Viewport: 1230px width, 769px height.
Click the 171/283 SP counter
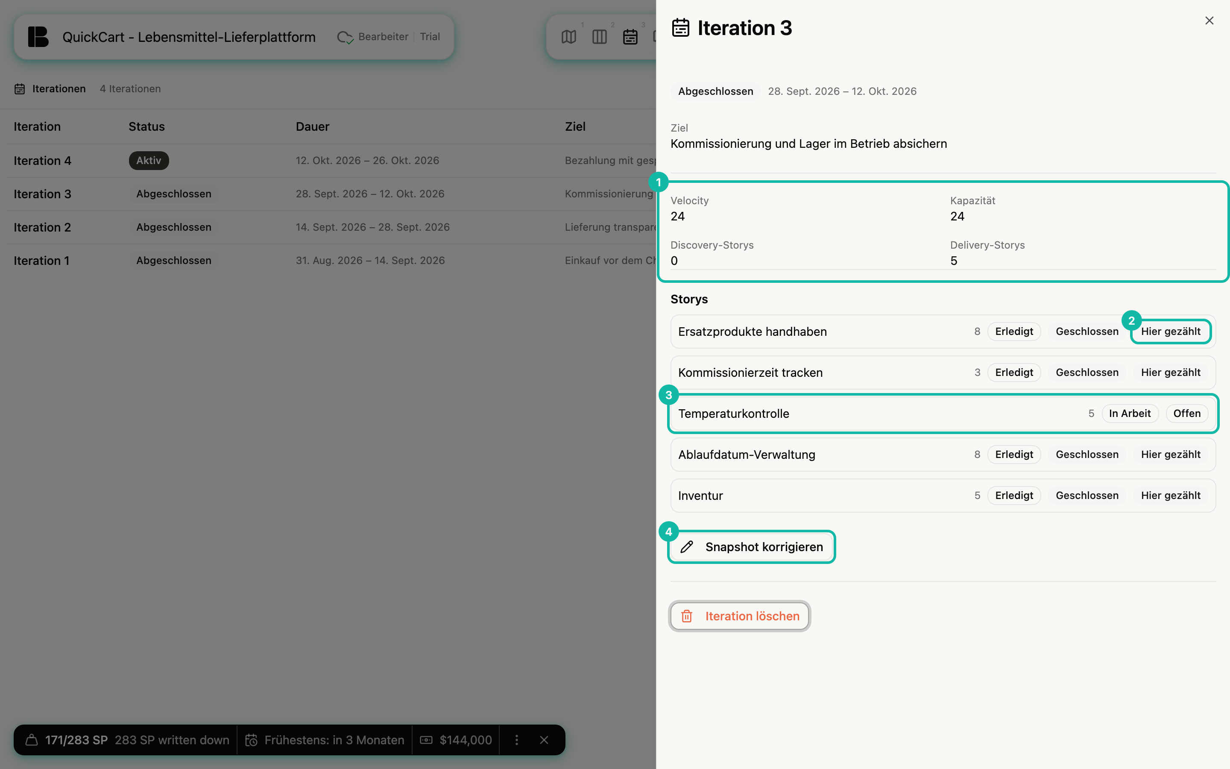pyautogui.click(x=76, y=740)
